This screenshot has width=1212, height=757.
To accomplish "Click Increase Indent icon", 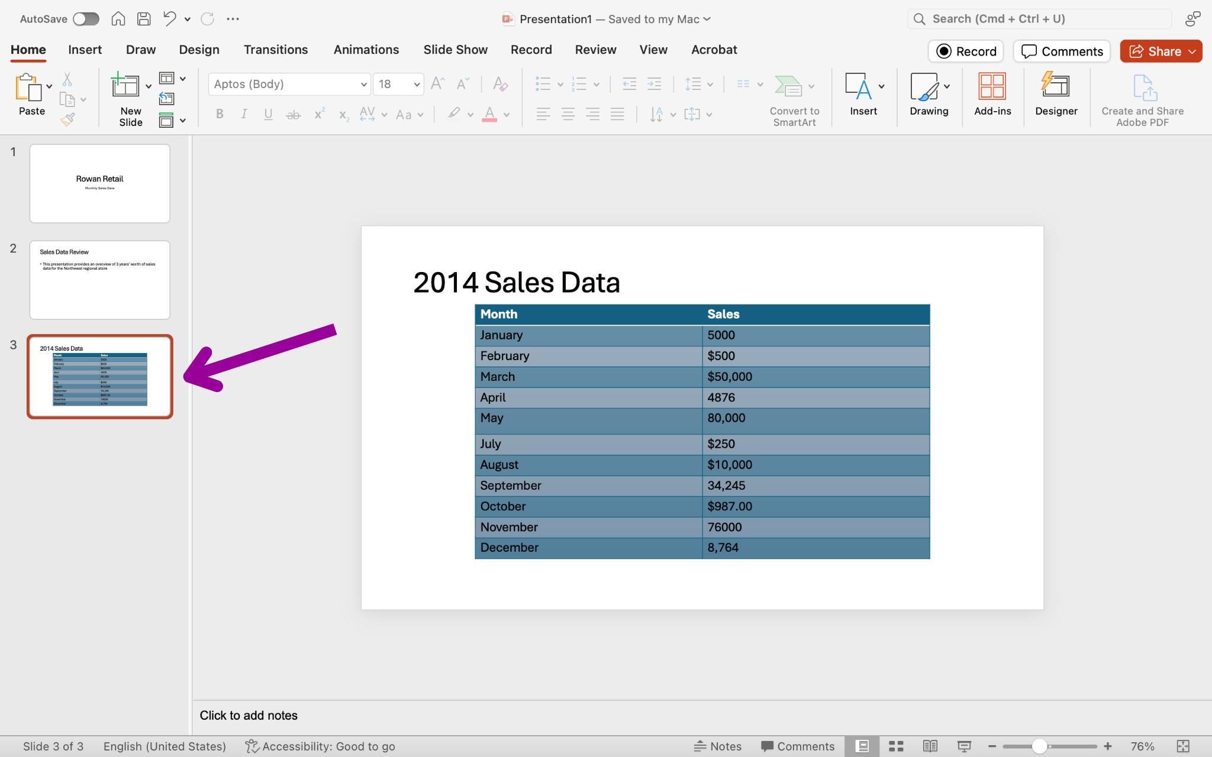I will click(x=655, y=84).
